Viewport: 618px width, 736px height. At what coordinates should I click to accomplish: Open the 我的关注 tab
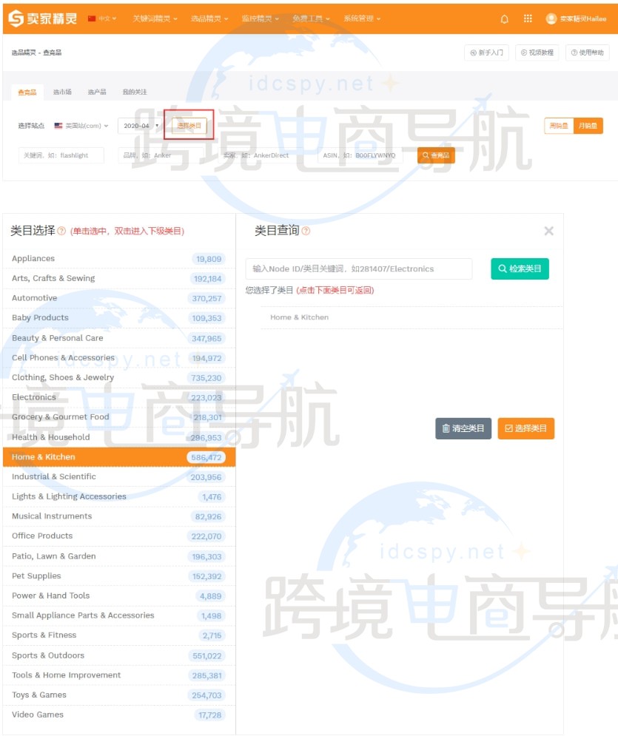[134, 92]
